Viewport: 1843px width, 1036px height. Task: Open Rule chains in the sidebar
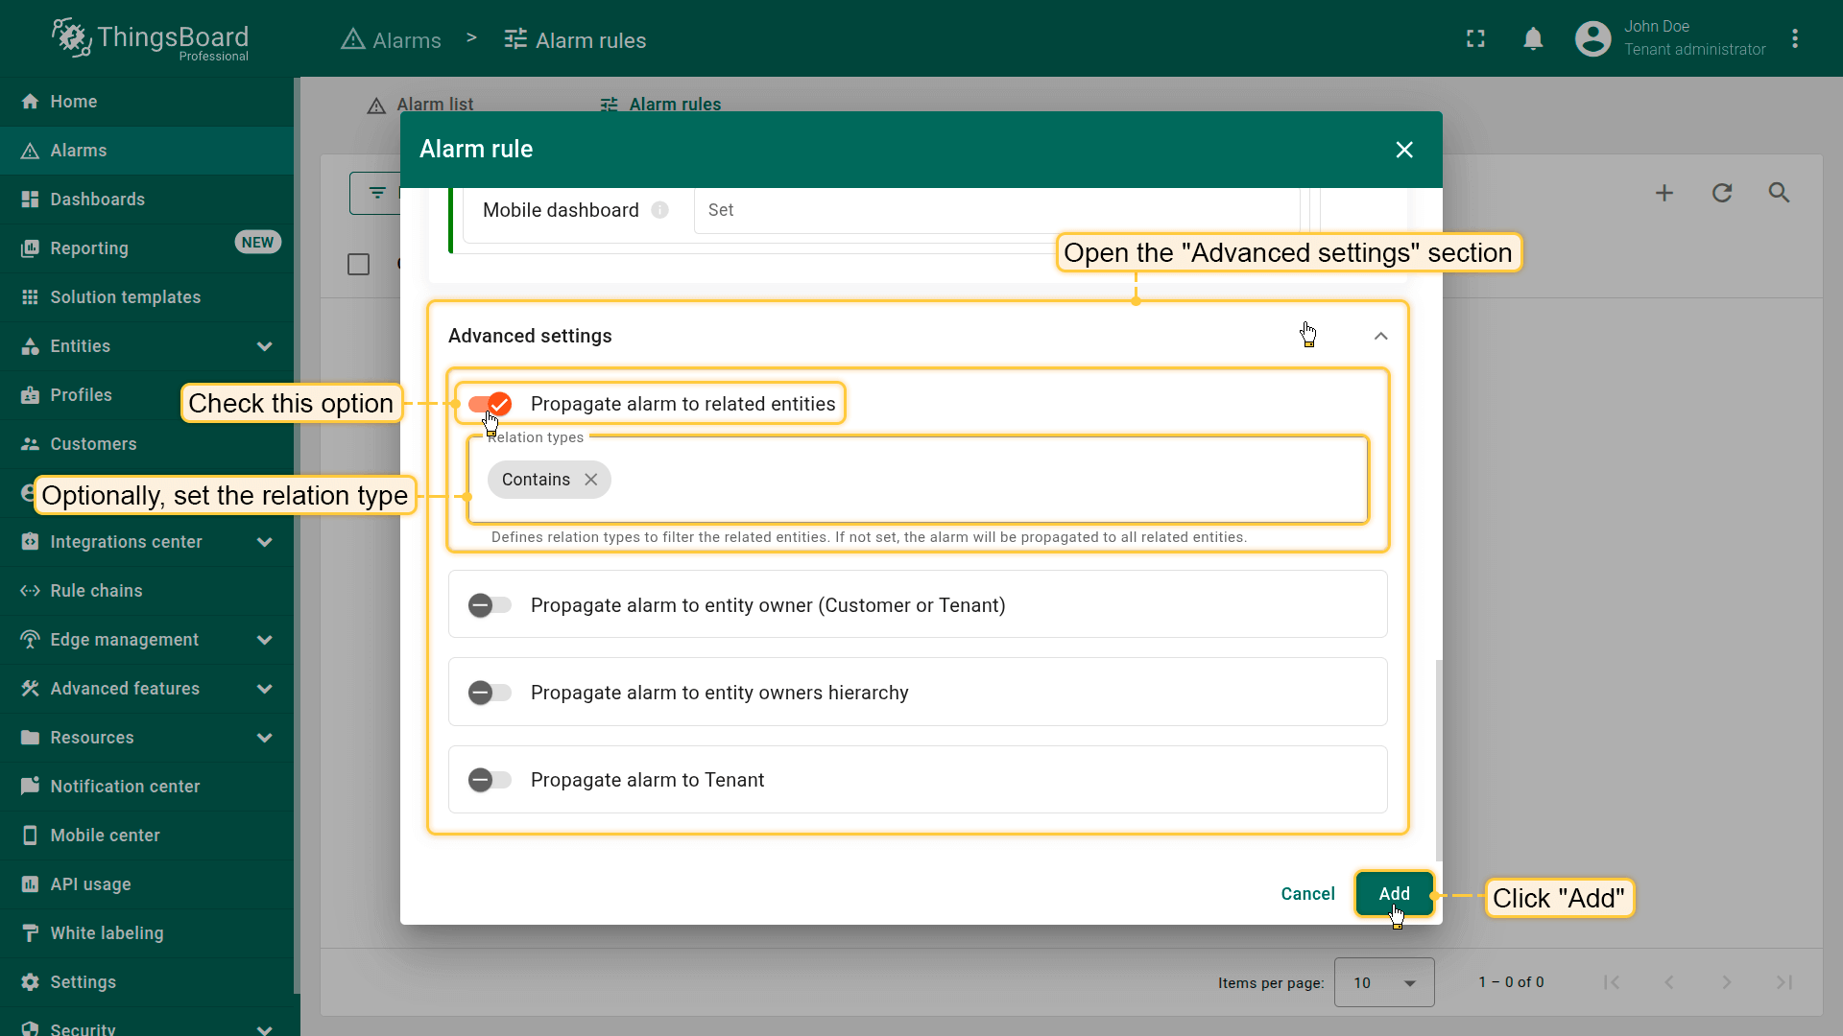pos(96,591)
